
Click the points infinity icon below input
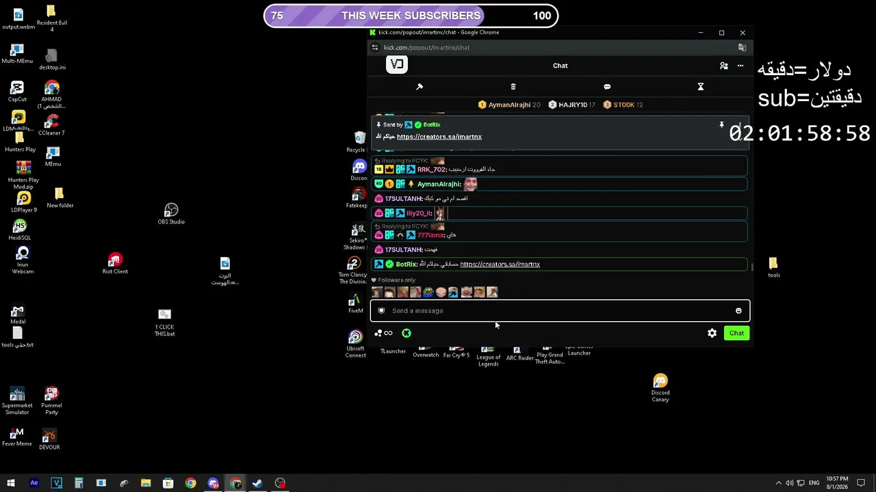[x=383, y=333]
